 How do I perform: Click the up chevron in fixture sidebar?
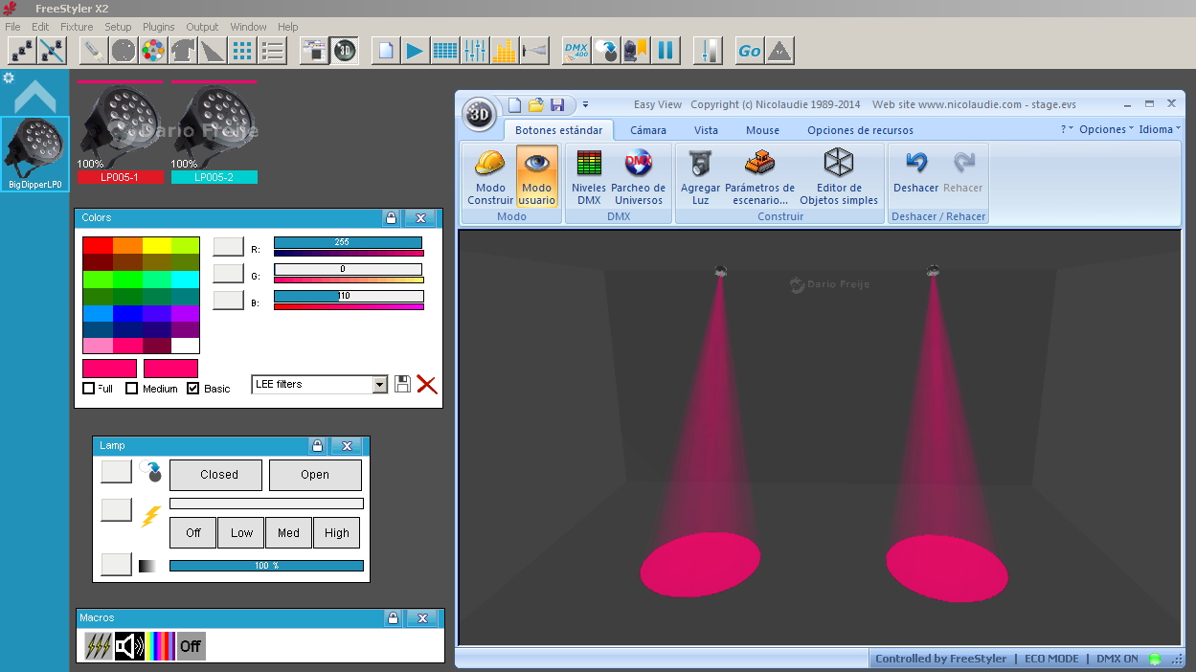click(35, 98)
